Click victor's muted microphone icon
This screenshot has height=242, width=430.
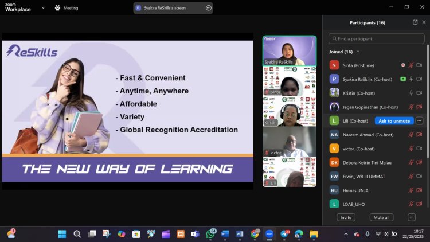click(x=411, y=149)
